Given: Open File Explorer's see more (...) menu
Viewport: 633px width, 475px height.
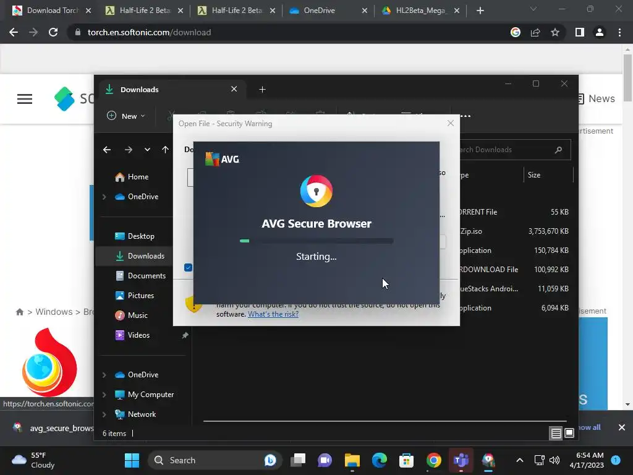Looking at the screenshot, I should 465,116.
